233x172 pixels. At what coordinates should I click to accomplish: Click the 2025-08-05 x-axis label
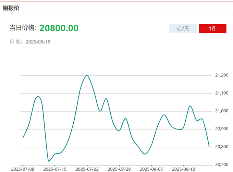point(151,169)
